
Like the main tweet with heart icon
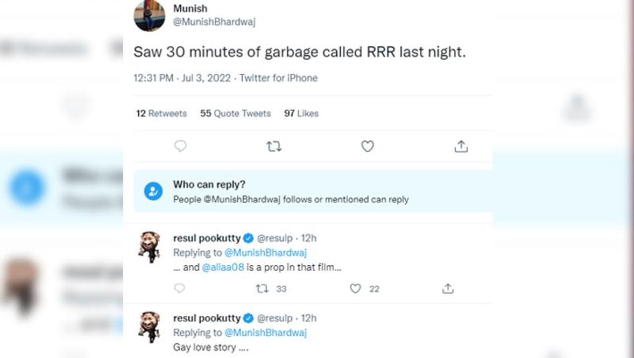367,146
